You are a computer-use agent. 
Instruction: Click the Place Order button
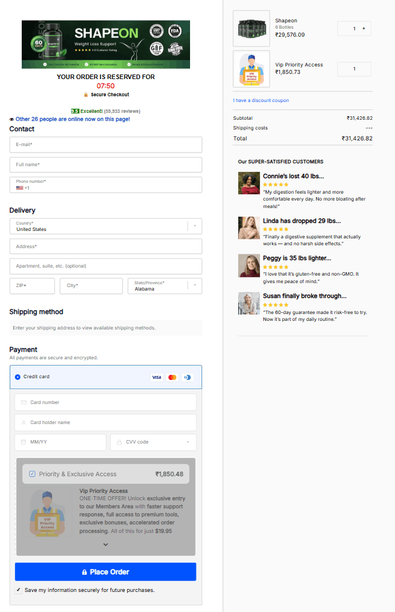pos(105,572)
